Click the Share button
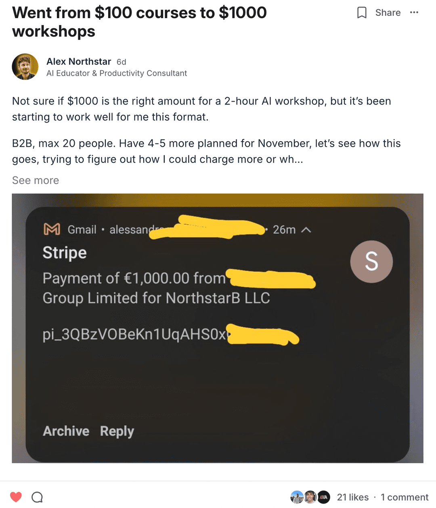The height and width of the screenshot is (508, 436). coord(388,13)
